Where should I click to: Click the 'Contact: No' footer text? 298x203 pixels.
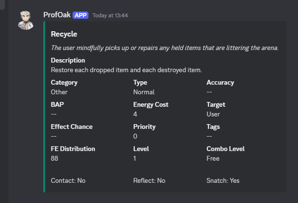(x=68, y=180)
